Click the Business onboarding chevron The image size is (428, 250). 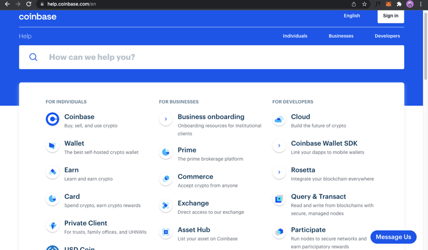166,119
